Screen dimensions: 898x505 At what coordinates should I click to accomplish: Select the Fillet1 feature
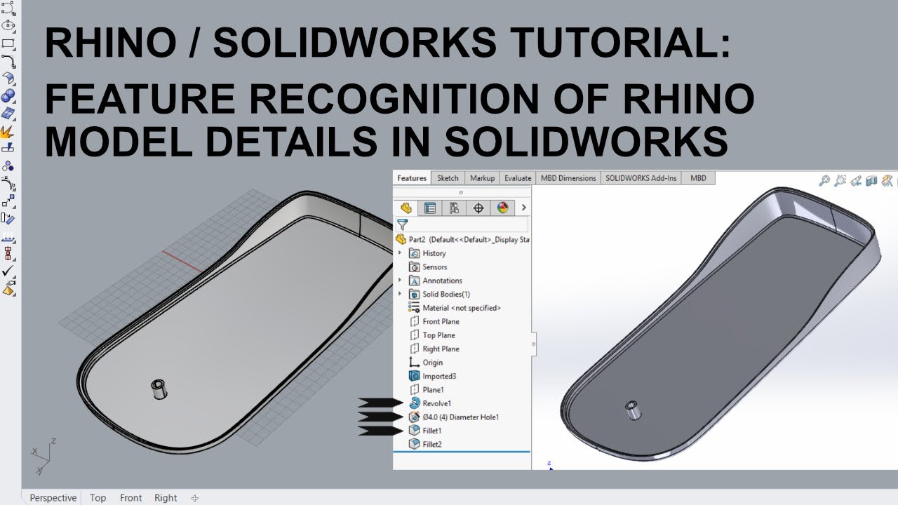pyautogui.click(x=425, y=431)
